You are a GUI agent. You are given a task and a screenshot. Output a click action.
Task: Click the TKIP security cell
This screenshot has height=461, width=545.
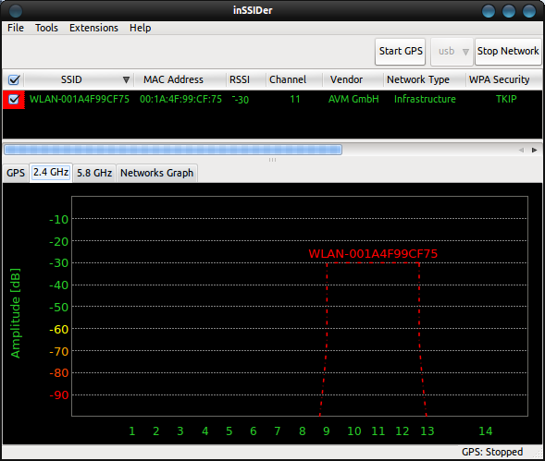506,99
